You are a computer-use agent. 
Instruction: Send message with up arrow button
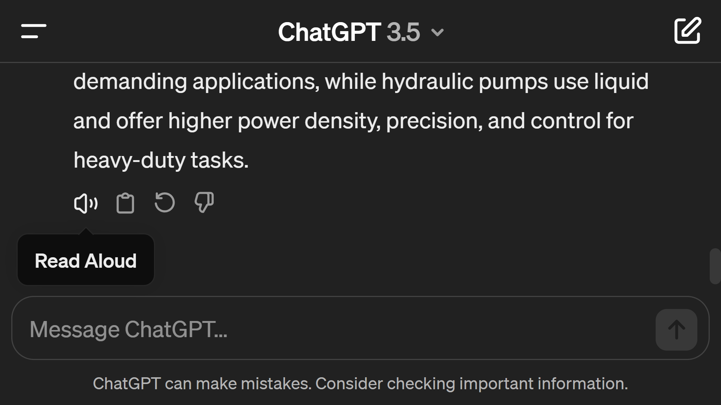tap(676, 330)
